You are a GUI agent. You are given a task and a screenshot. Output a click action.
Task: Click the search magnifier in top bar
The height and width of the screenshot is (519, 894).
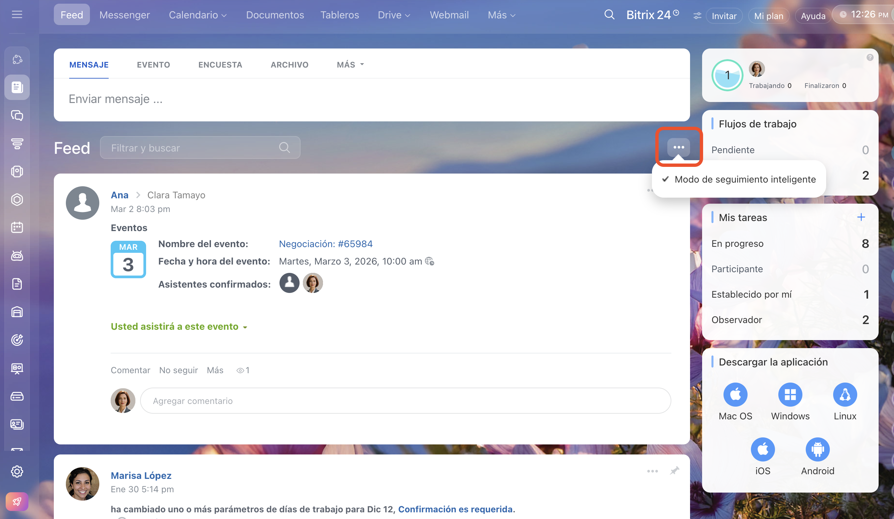[x=609, y=14]
